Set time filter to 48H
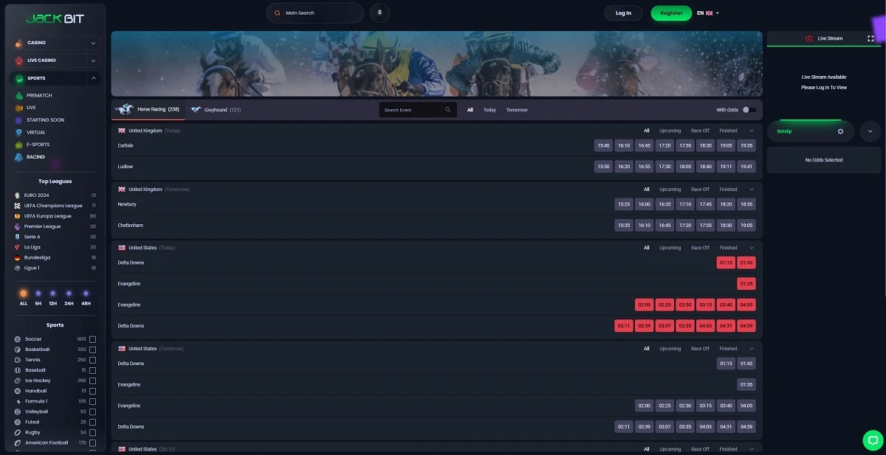 click(x=86, y=298)
